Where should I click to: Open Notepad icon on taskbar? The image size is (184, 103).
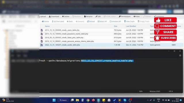click(98, 100)
